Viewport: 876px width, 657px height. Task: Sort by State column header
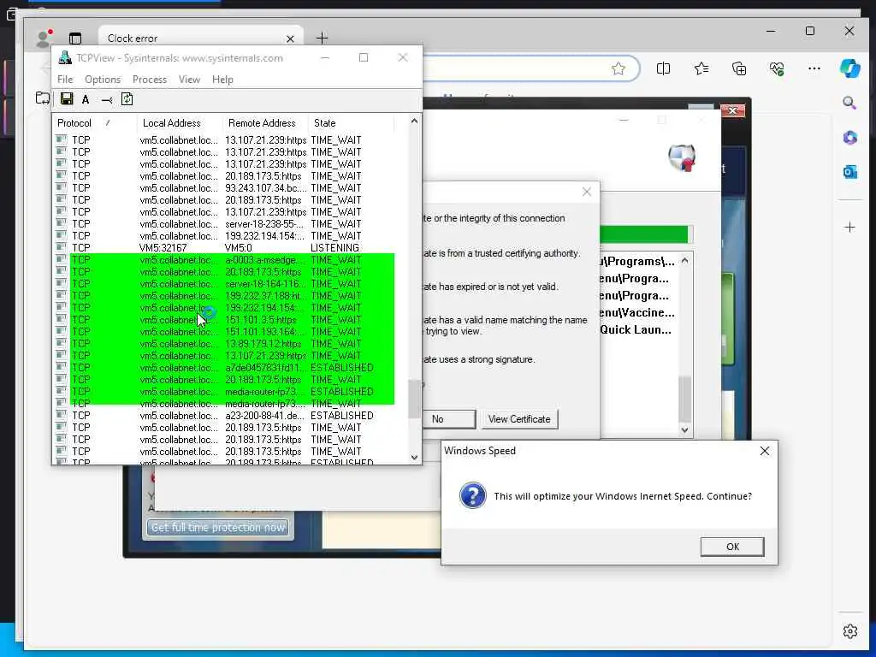point(351,123)
